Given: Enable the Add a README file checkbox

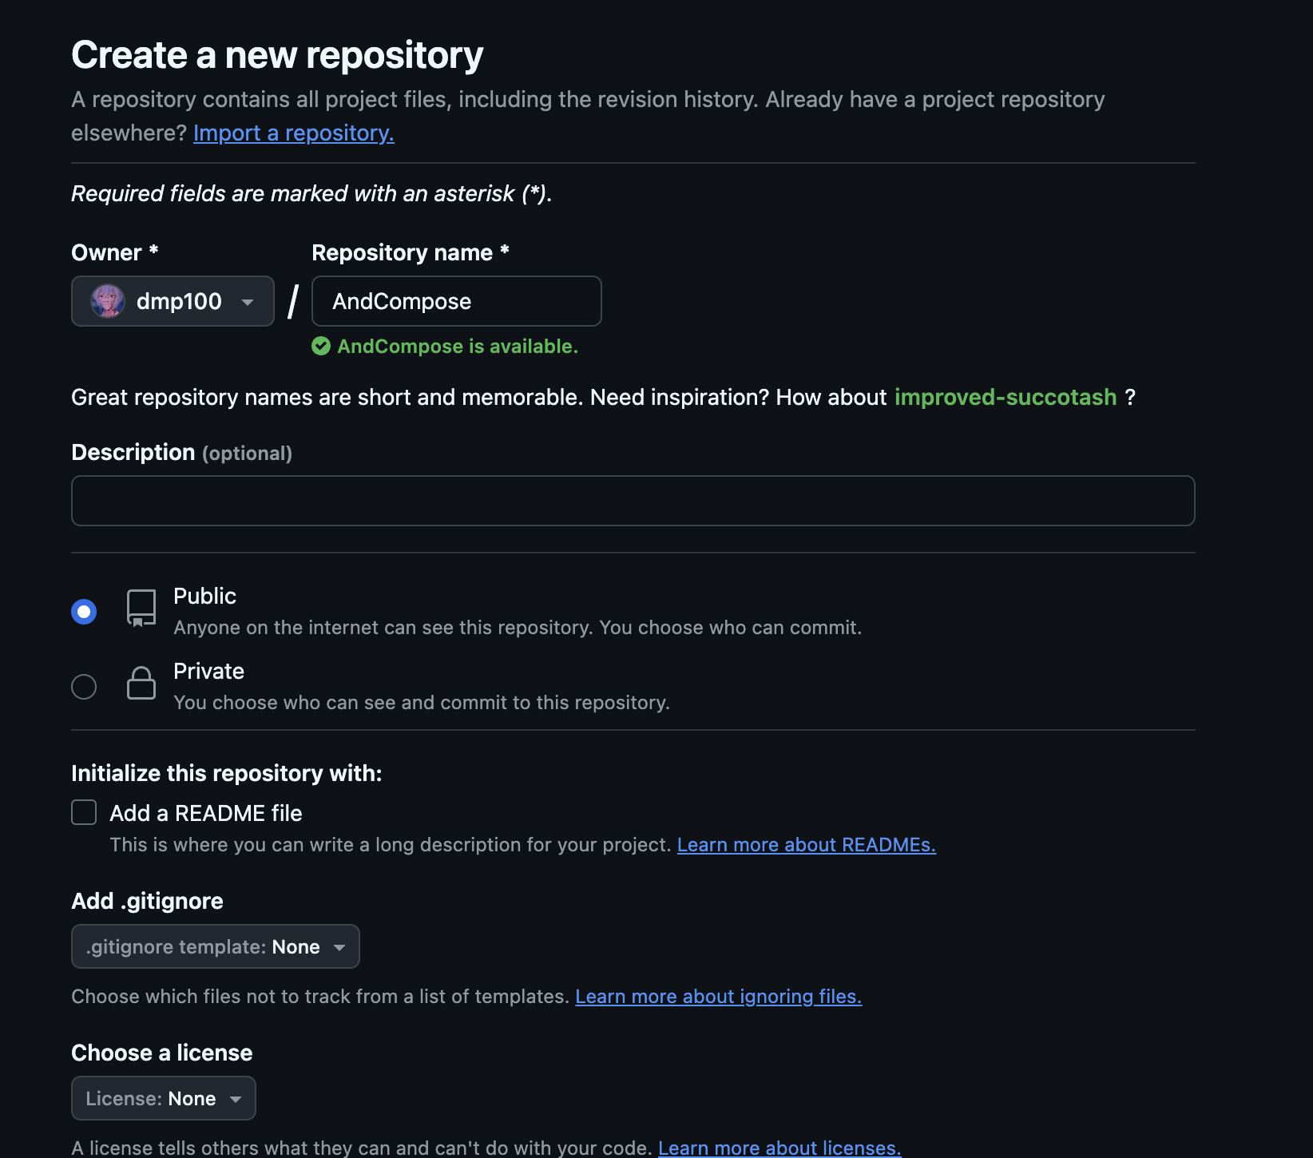Looking at the screenshot, I should 84,812.
